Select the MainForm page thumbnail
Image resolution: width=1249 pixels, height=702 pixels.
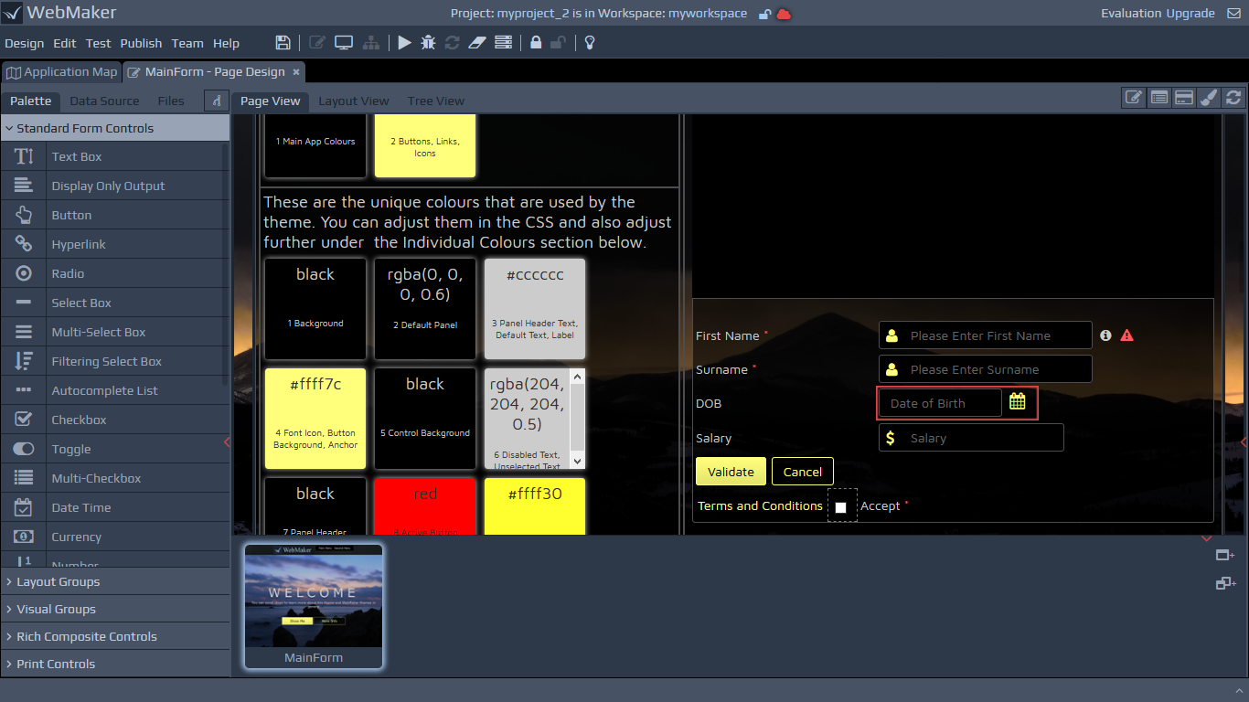314,606
